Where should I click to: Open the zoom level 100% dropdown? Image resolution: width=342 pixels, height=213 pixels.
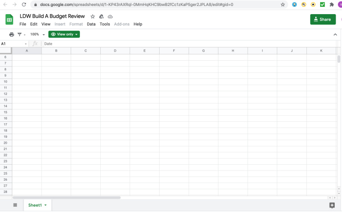37,34
